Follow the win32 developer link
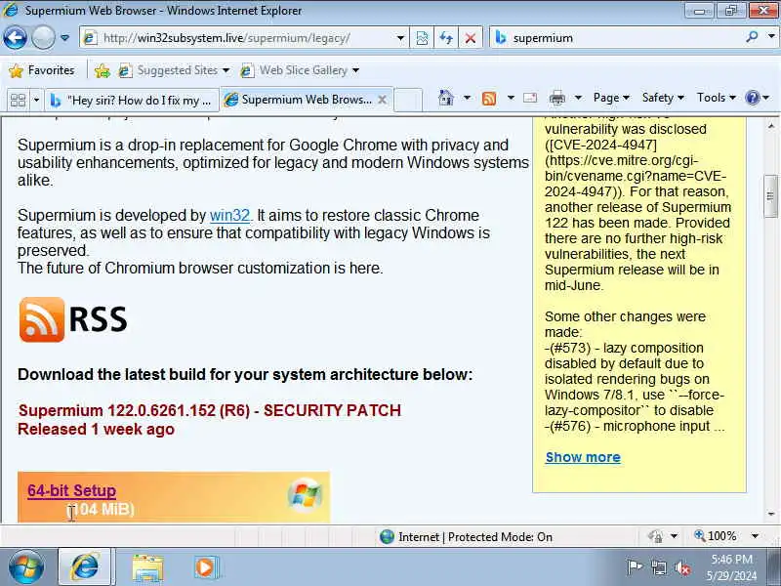 pos(229,215)
